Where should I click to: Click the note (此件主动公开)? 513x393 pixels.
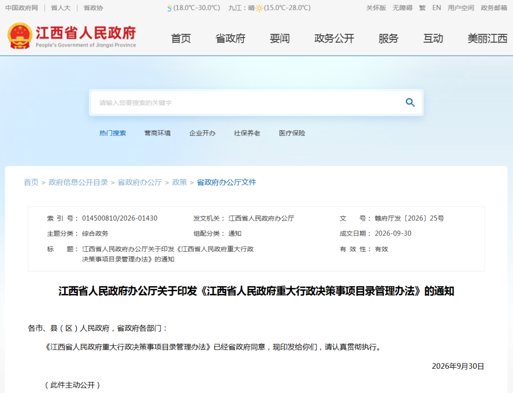click(x=73, y=385)
